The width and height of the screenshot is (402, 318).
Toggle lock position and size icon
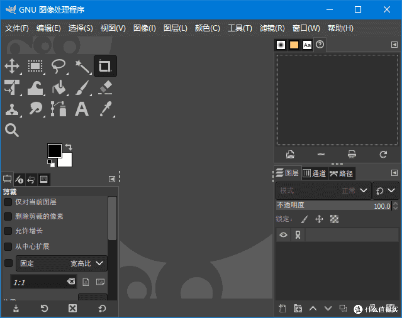coord(319,219)
